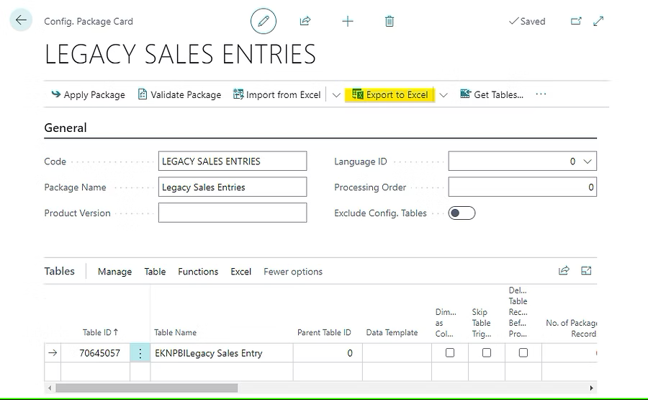Click the Code input field
The image size is (648, 400).
[233, 161]
